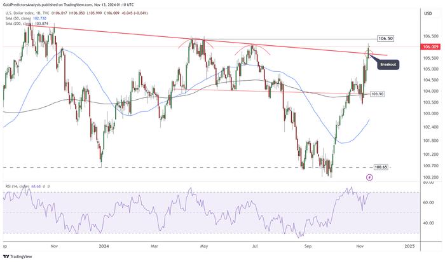Click the red arc over the July peak
This screenshot has width=445, height=262.
pyautogui.click(x=252, y=48)
